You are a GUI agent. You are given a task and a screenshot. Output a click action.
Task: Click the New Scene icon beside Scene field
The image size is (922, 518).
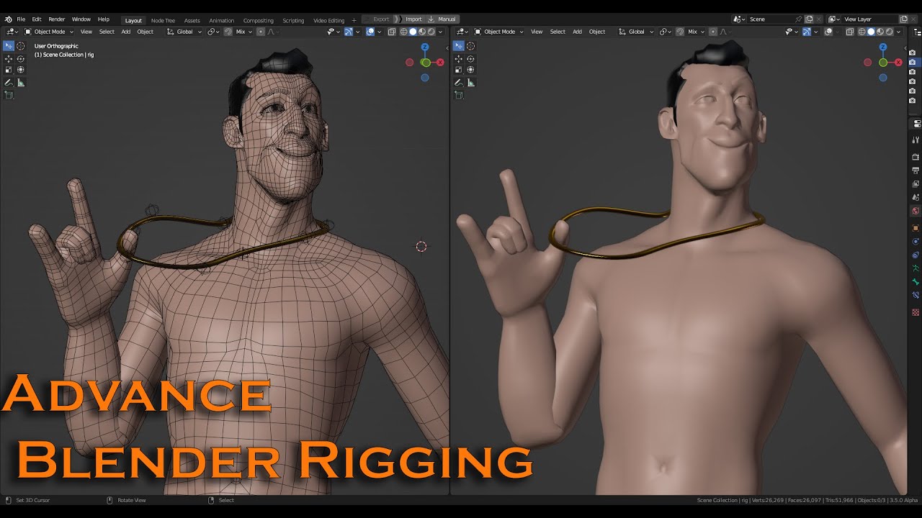pos(809,19)
